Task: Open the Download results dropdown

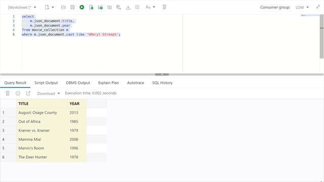Action: (x=49, y=94)
